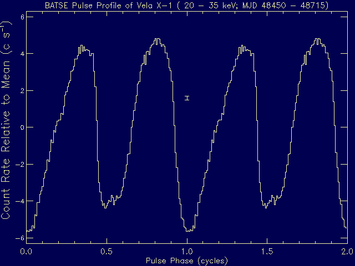
Task: Click the y-axis tick label -4
Action: pyautogui.click(x=19, y=201)
